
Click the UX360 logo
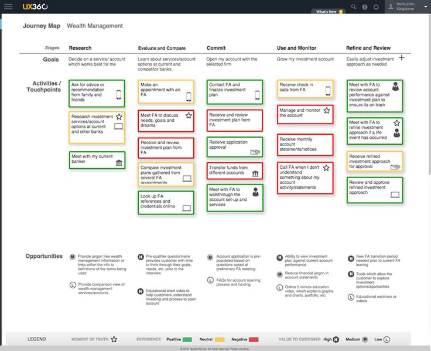[35, 6]
